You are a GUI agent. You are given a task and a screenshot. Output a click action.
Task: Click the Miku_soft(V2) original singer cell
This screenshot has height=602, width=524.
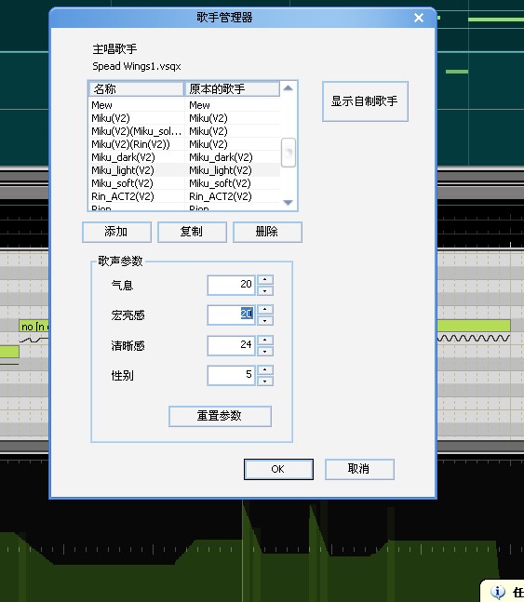click(x=221, y=183)
